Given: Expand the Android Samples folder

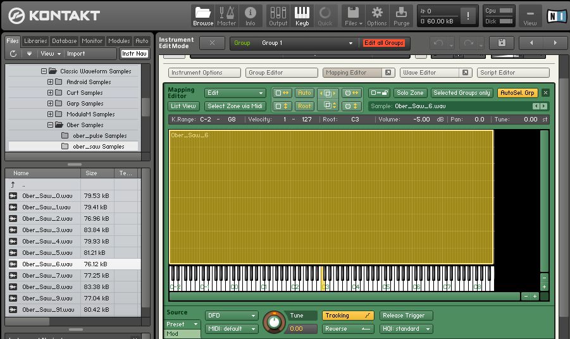Looking at the screenshot, I should pos(50,82).
